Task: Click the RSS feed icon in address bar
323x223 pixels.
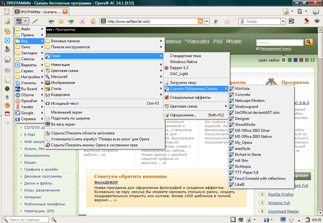Action: pos(200,21)
